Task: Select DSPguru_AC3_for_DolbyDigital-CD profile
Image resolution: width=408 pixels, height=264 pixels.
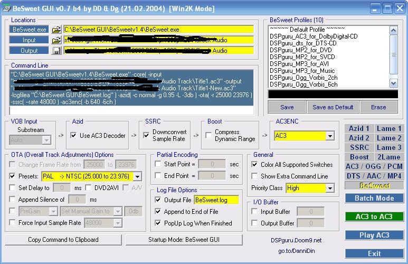Action: click(314, 36)
